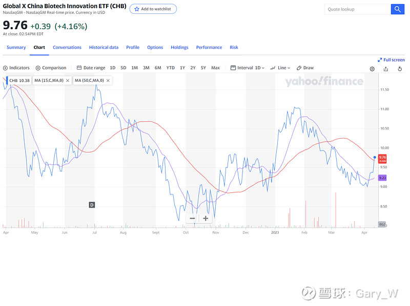Click the zoom in plus control

coord(205,218)
